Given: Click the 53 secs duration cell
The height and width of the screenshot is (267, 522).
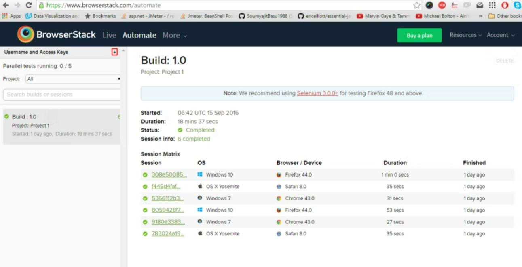Looking at the screenshot, I should (395, 210).
